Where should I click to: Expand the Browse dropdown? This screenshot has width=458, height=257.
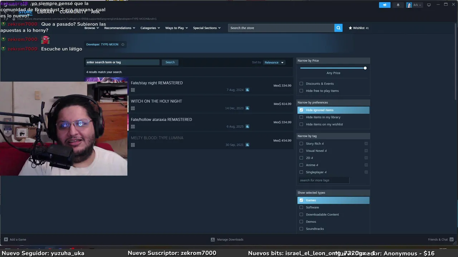pos(92,28)
